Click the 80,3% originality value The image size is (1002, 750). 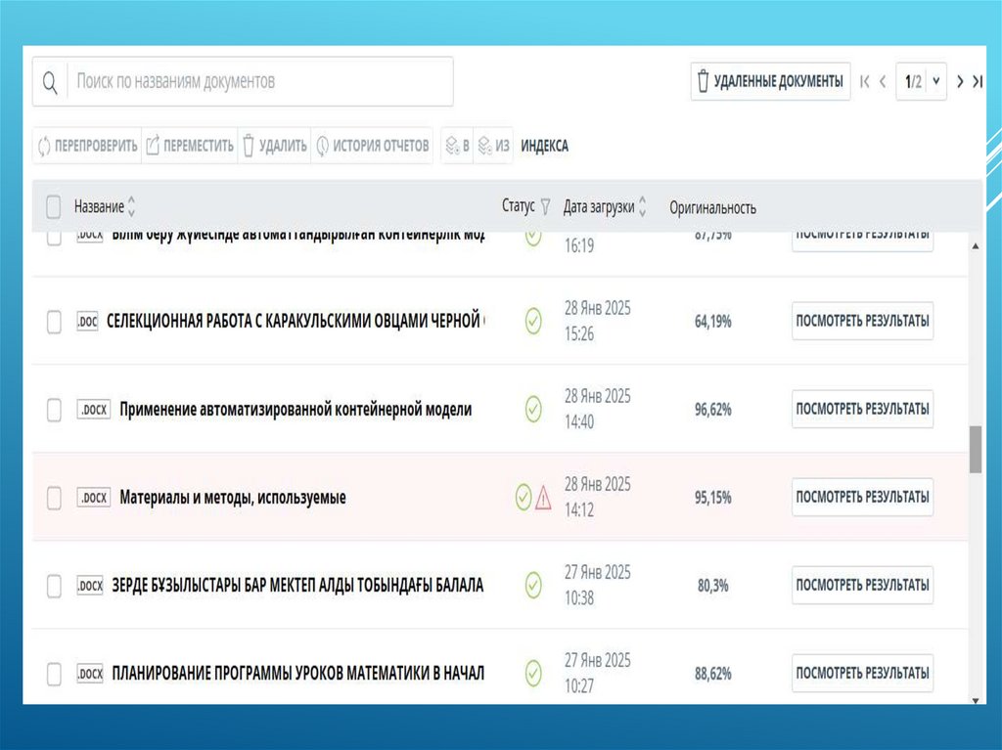click(713, 586)
